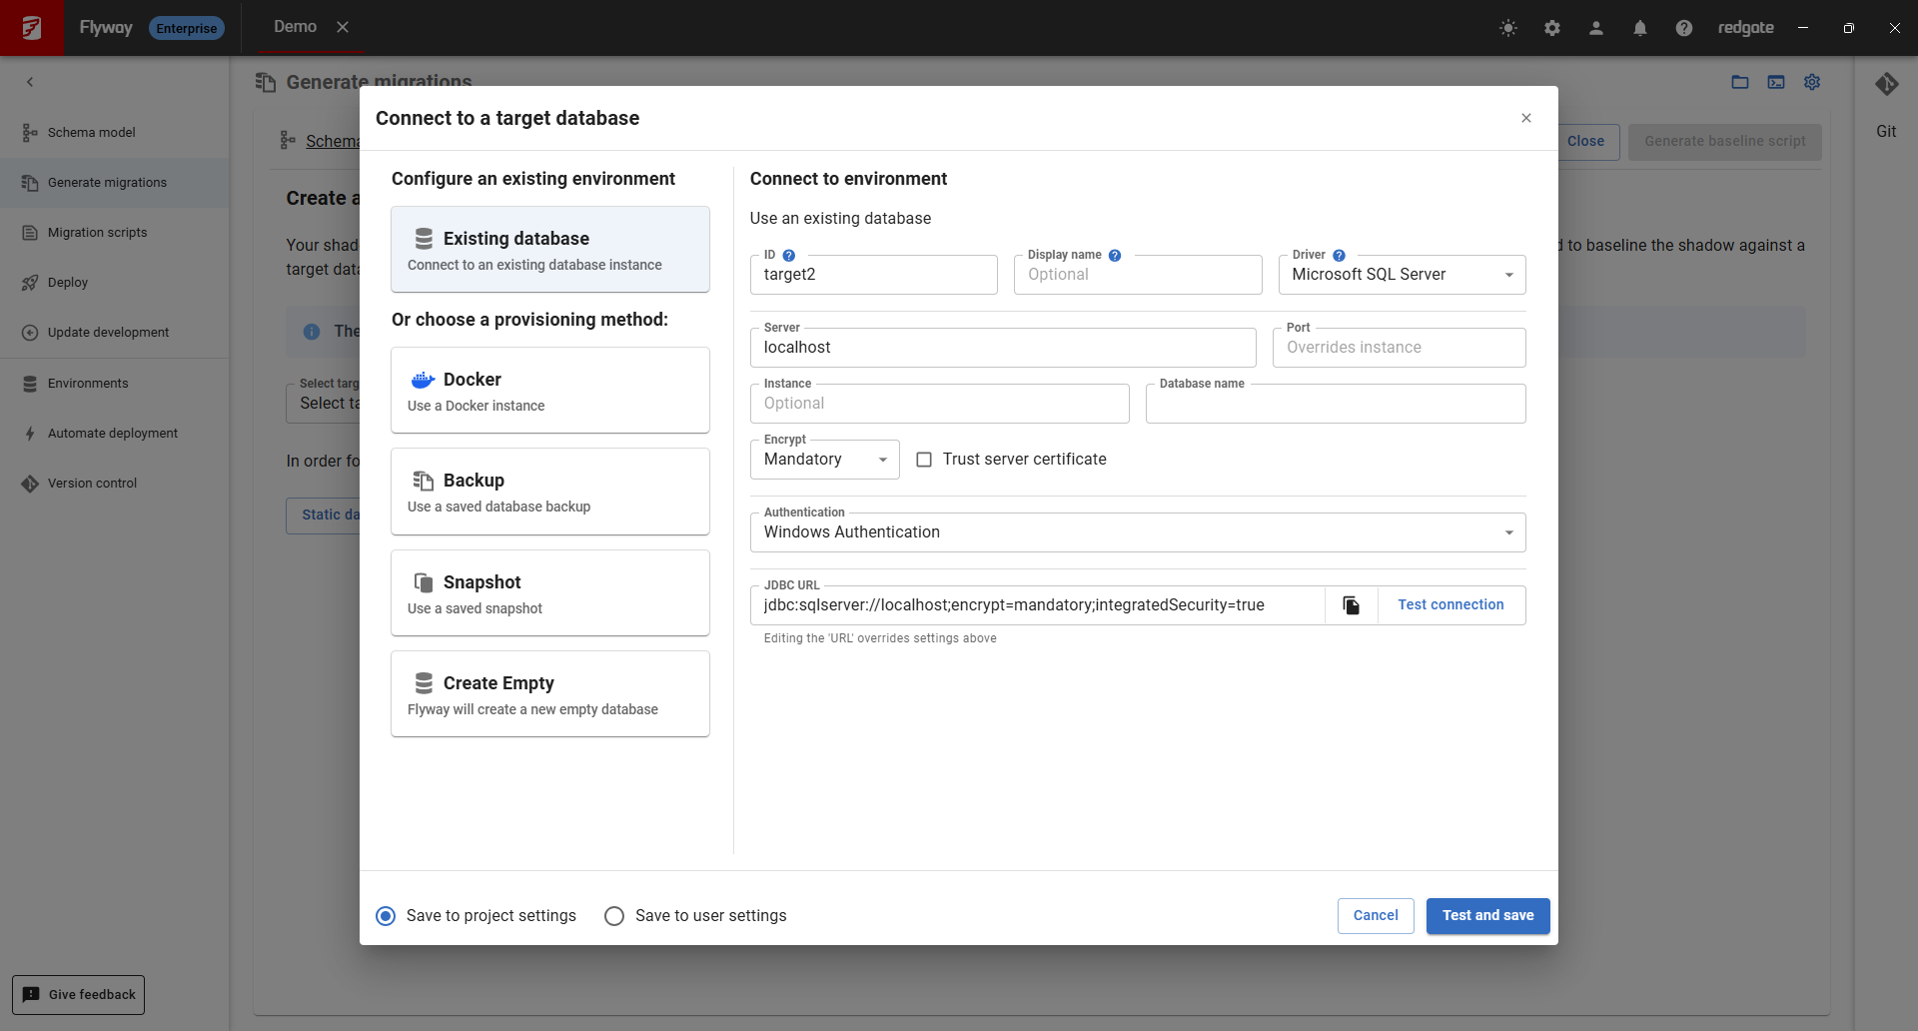Close the target database dialog
Screen dimensions: 1918x1031
[1525, 118]
